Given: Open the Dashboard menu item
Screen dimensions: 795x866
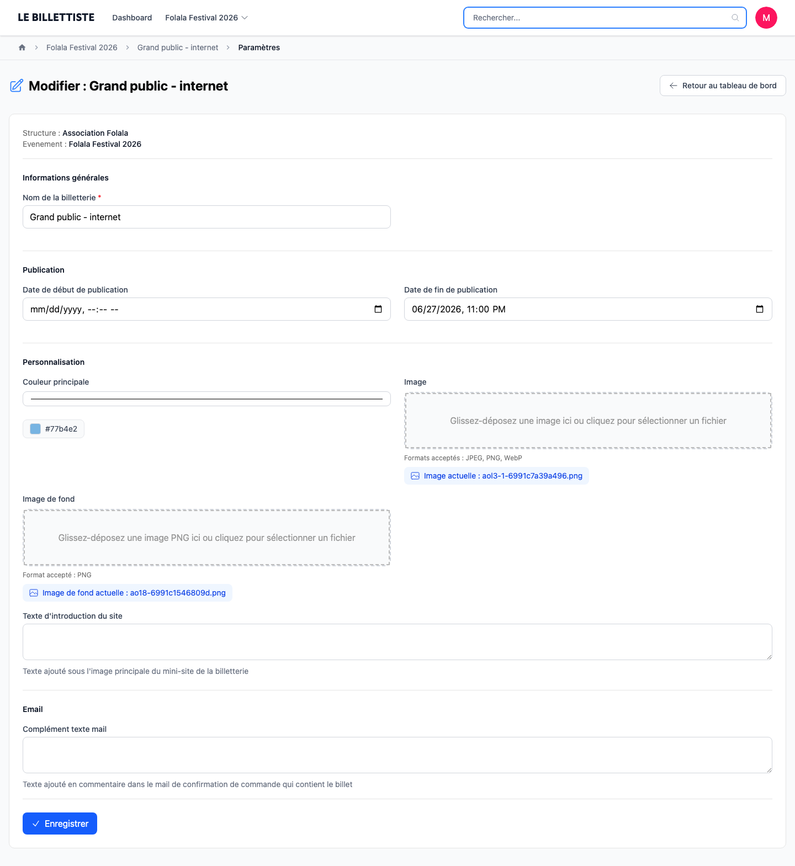Looking at the screenshot, I should coord(132,18).
